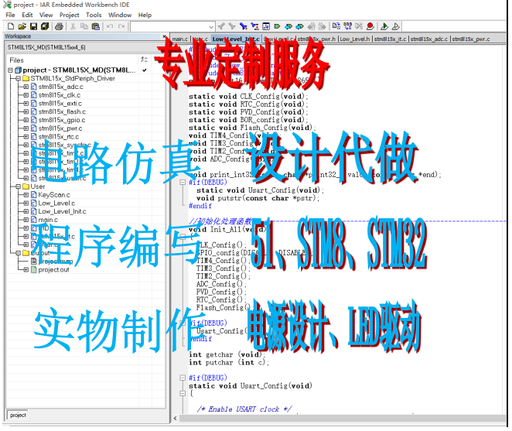Paste using the clipboard icon
The width and height of the screenshot is (512, 431).
[96, 26]
